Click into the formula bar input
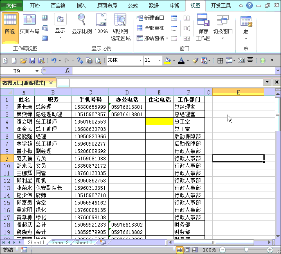 point(173,71)
